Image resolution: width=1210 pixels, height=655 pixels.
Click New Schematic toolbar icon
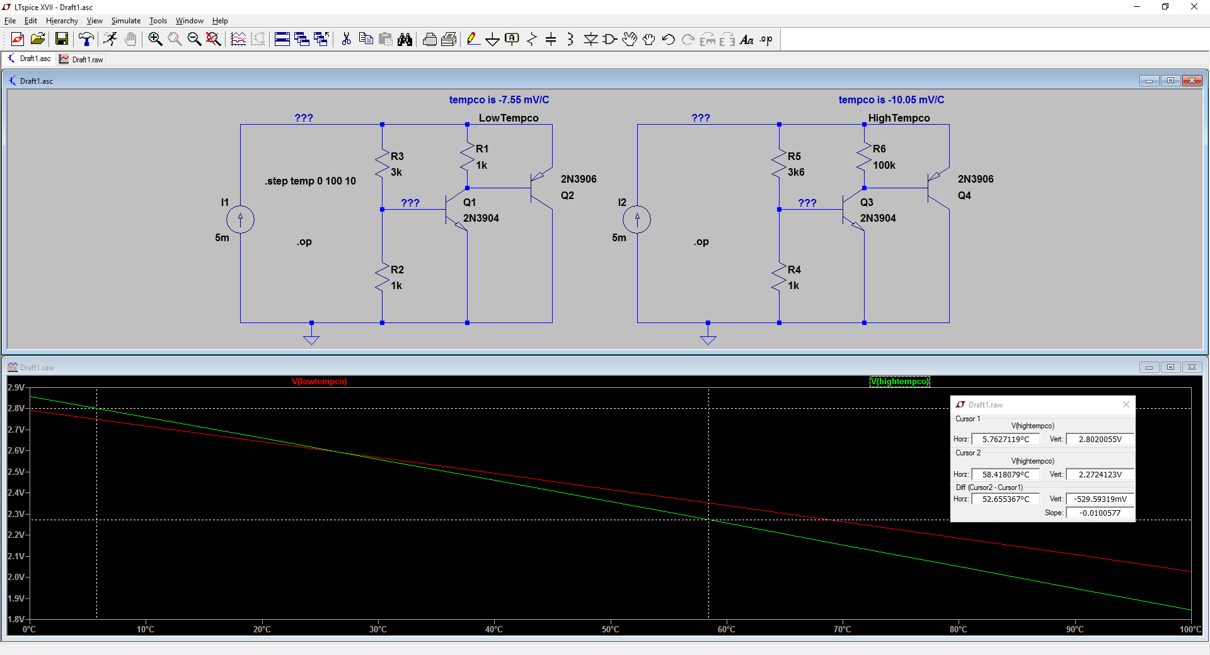pyautogui.click(x=18, y=39)
